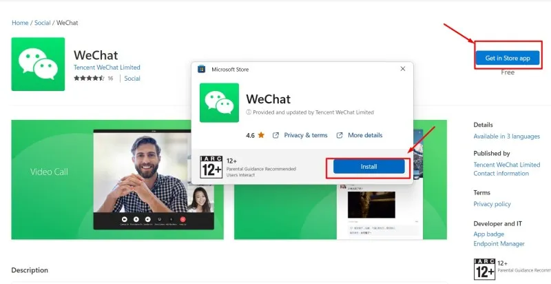551x284 pixels.
Task: Click the Description heading
Action: pyautogui.click(x=30, y=270)
